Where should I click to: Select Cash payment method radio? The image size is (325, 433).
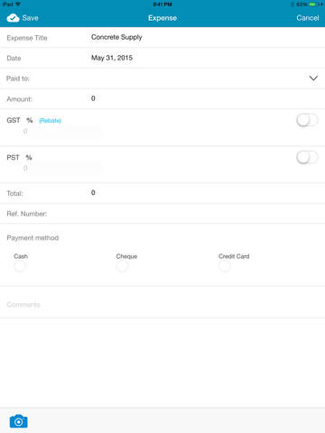click(20, 266)
